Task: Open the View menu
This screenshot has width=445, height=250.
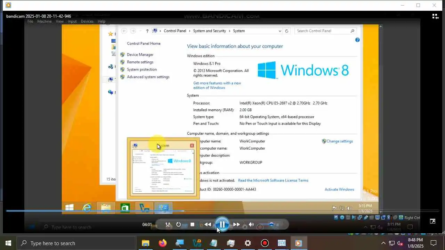Action: pos(60,21)
